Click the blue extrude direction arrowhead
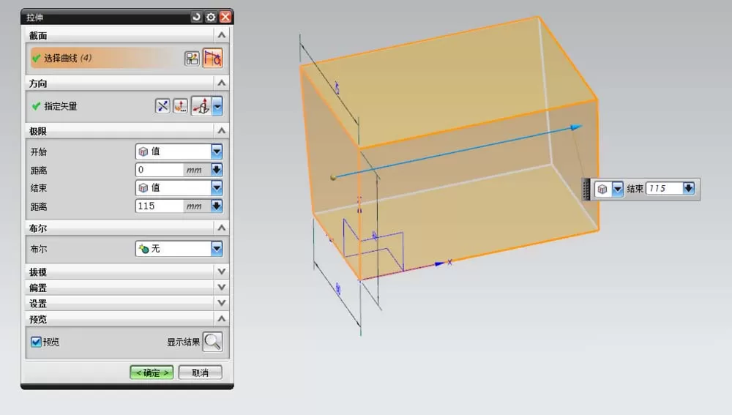Image resolution: width=732 pixels, height=415 pixels. click(577, 127)
